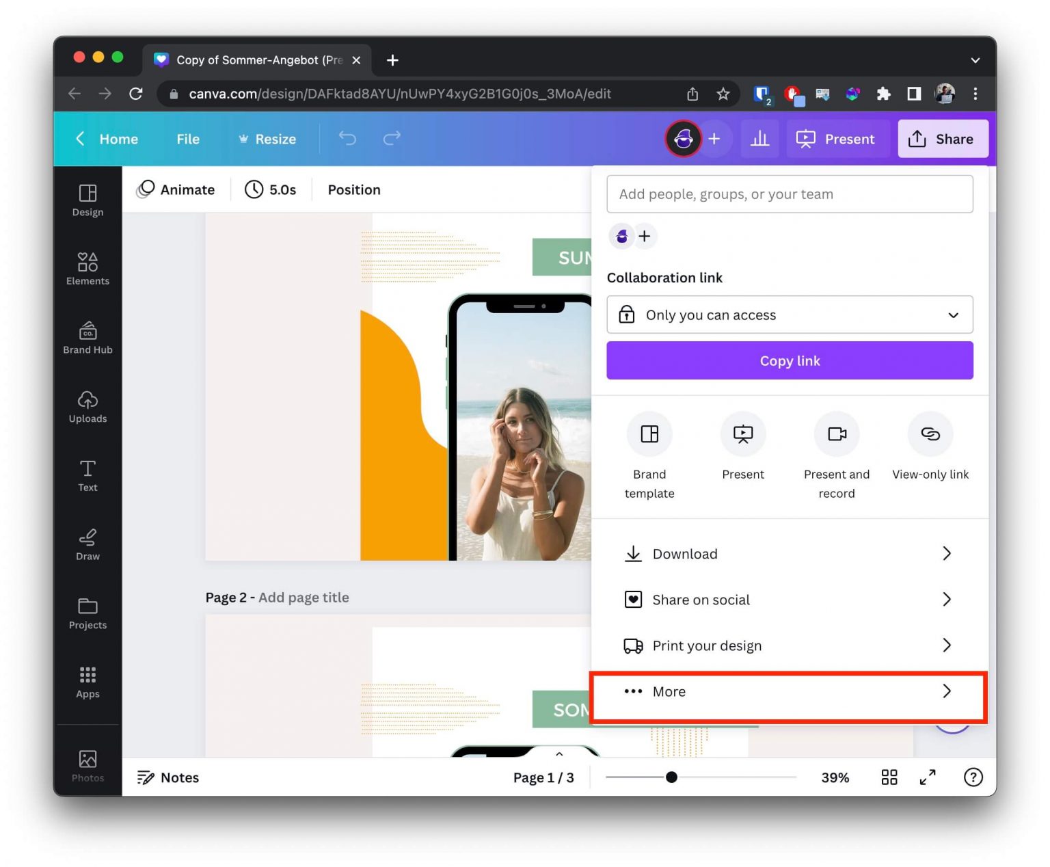The height and width of the screenshot is (867, 1050).
Task: Open the Resize menu
Action: tap(267, 139)
